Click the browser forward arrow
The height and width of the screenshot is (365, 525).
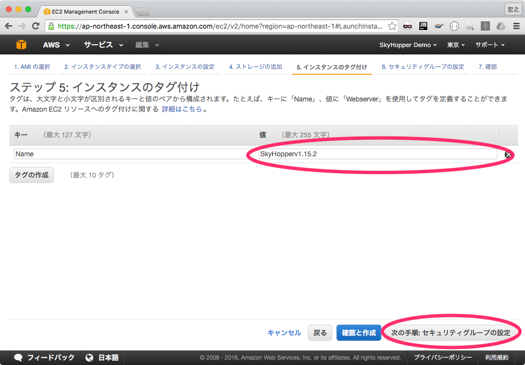click(22, 26)
